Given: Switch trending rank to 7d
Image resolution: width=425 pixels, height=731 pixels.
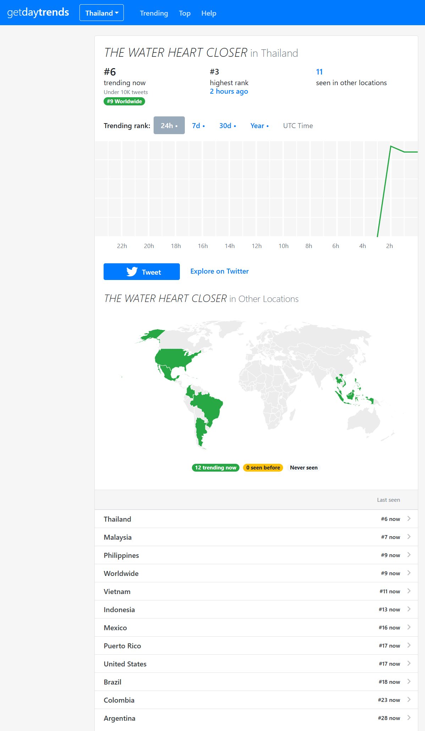Looking at the screenshot, I should click(x=198, y=126).
